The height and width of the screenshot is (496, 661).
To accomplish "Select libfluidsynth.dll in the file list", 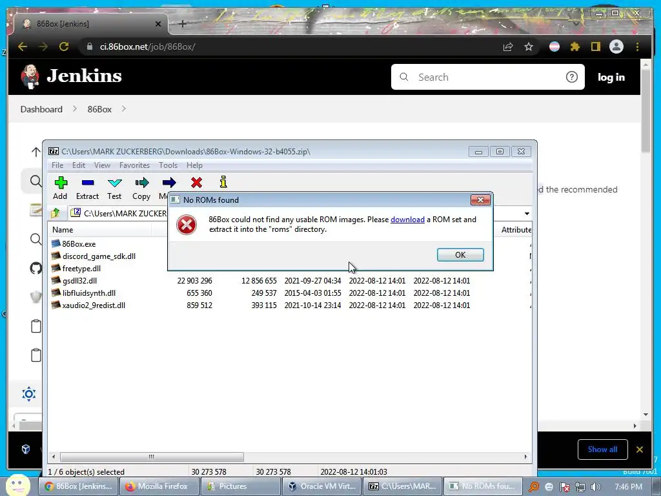I will 88,293.
